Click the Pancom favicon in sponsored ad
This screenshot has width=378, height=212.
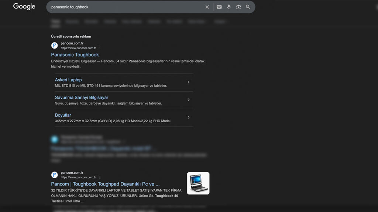(x=55, y=46)
